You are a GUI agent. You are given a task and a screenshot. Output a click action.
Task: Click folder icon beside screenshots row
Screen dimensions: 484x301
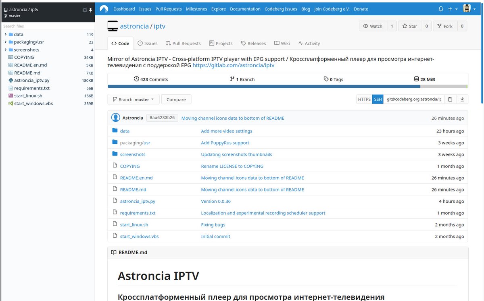coord(115,154)
